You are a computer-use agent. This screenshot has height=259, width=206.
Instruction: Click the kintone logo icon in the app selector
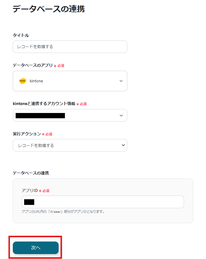tap(22, 81)
